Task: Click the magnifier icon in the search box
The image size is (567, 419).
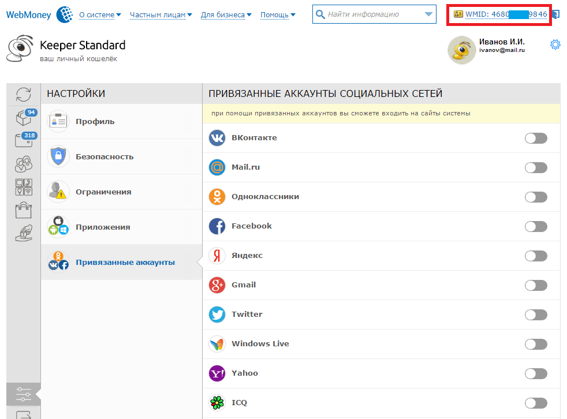Action: click(x=320, y=14)
